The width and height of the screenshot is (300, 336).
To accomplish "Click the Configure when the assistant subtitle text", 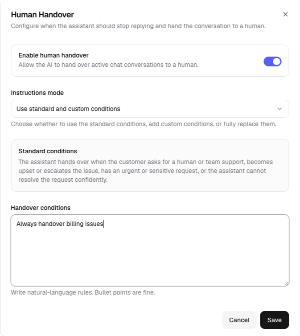I will click(138, 26).
